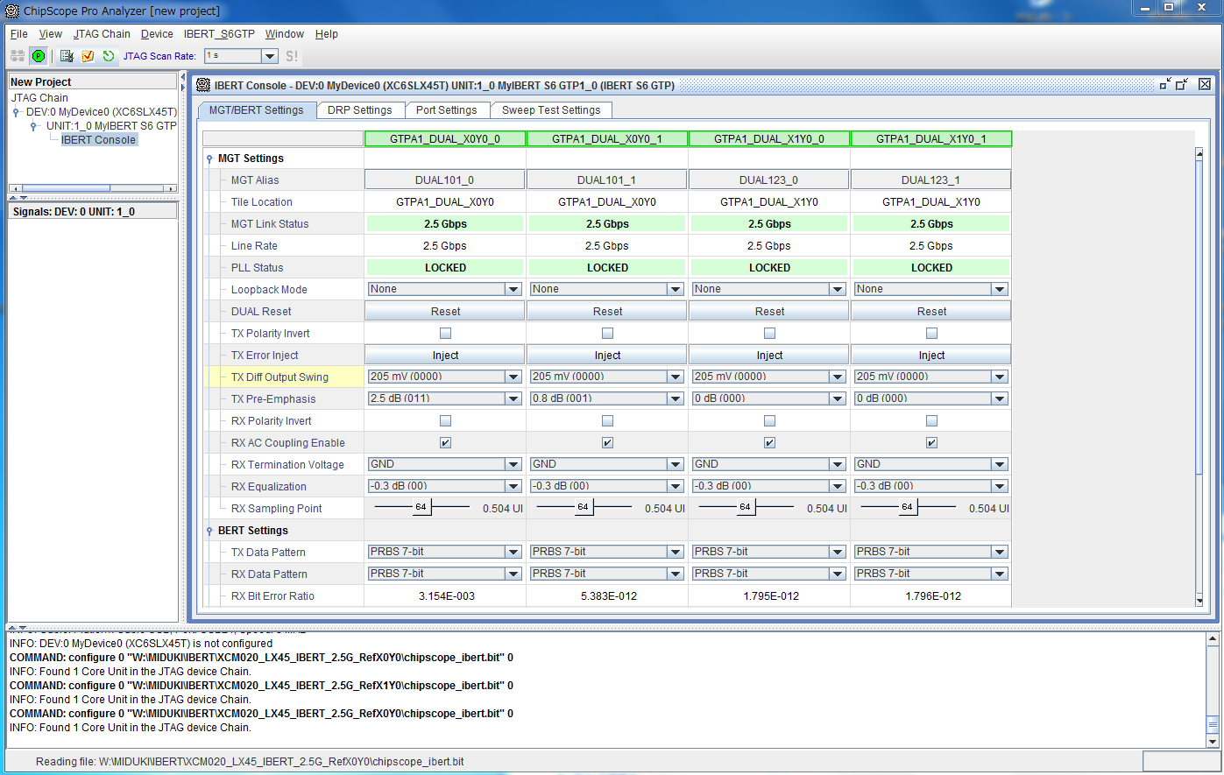Click the settings table scrollbar up arrow
The height and width of the screenshot is (775, 1224).
[x=1199, y=154]
